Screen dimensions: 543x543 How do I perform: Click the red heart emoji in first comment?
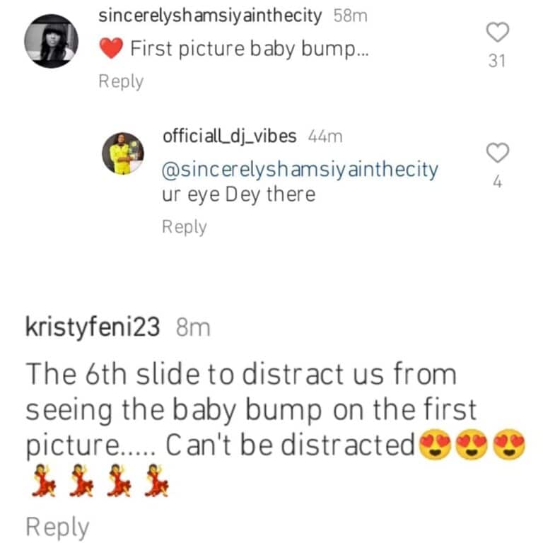pyautogui.click(x=112, y=49)
